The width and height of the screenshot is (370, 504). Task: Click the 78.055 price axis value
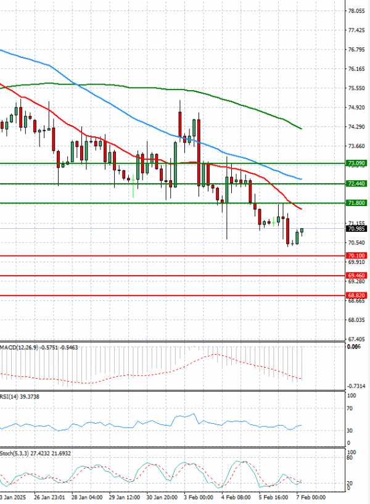pos(356,11)
